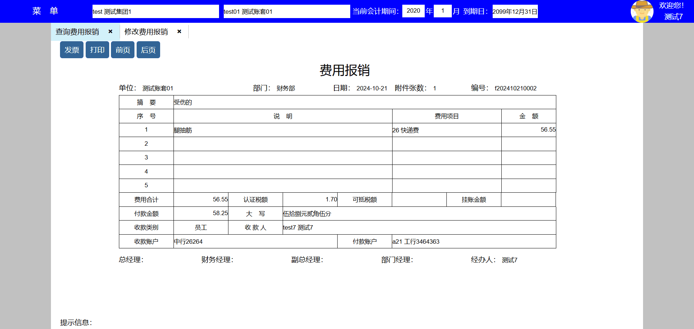Switch to the 查询费用报销 tab
Image resolution: width=694 pixels, height=329 pixels.
coord(77,32)
